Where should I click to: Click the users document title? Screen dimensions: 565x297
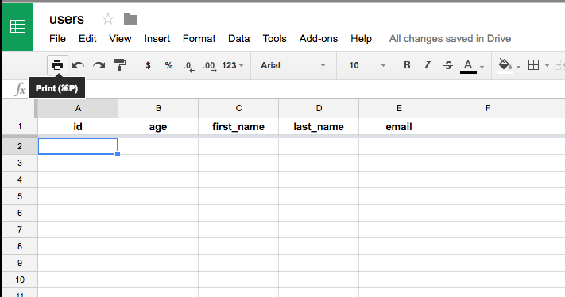(67, 19)
